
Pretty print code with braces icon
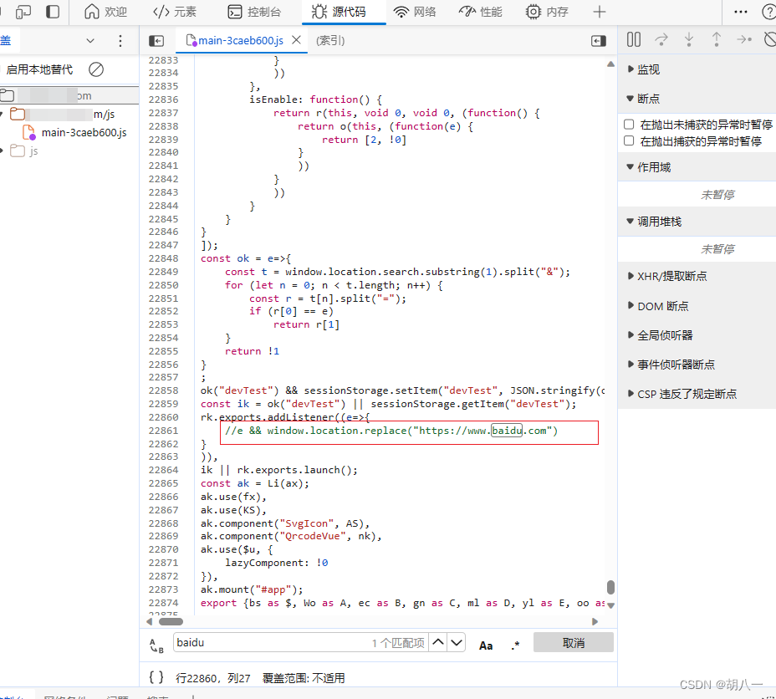click(156, 677)
